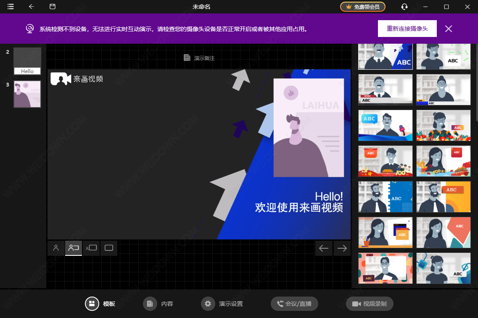Choose the presenter-only layout icon
The image size is (478, 318).
pyautogui.click(x=56, y=248)
